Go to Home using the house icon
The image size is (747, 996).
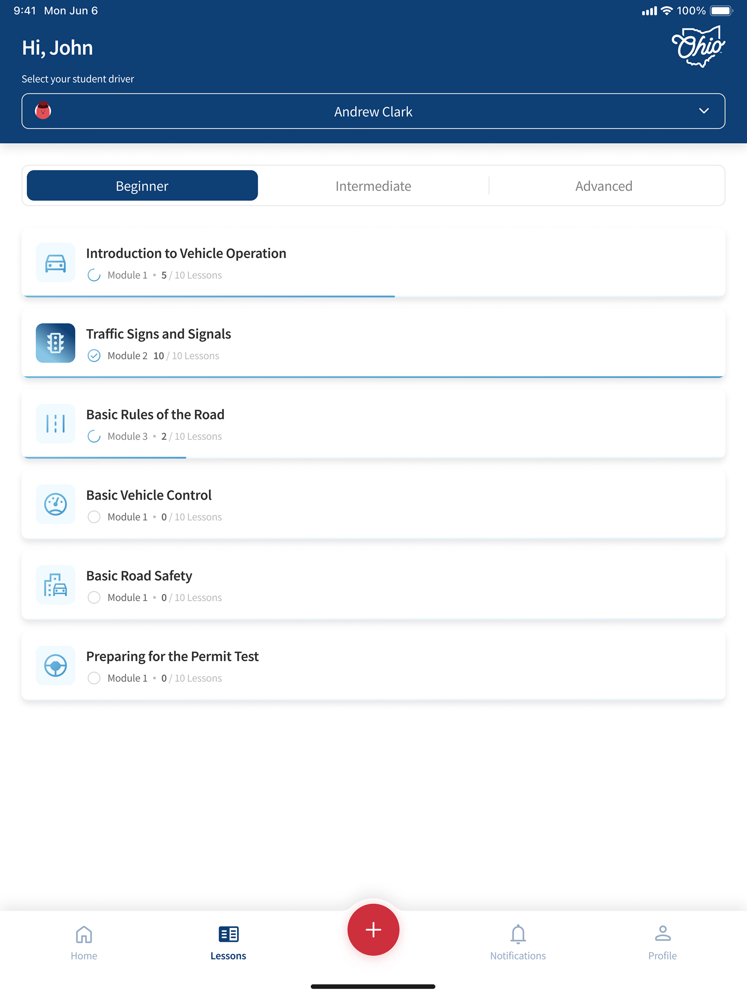pos(84,934)
